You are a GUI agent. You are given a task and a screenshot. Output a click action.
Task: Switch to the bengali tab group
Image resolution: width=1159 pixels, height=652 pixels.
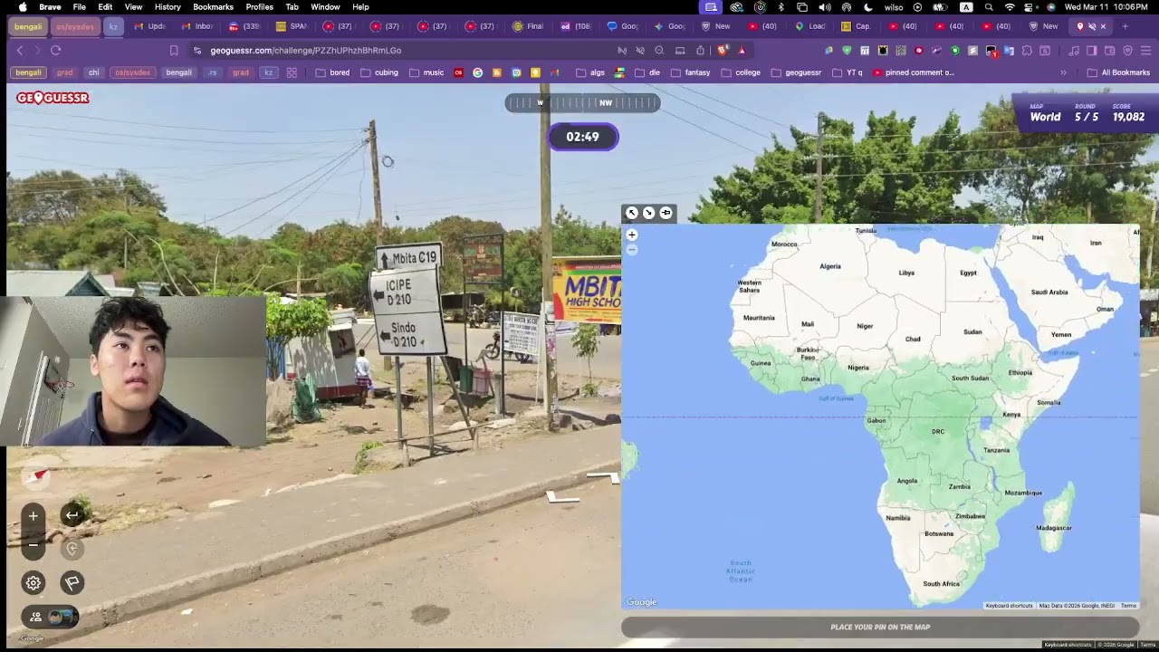coord(28,26)
